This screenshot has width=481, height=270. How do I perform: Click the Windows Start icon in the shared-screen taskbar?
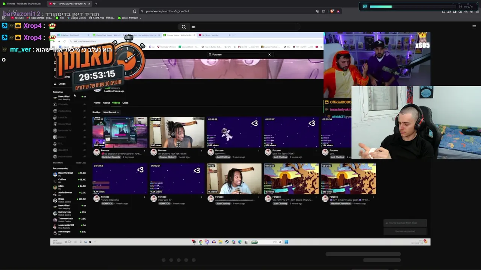pos(286,242)
